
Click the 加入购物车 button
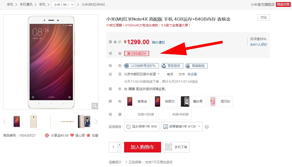coord(143,147)
